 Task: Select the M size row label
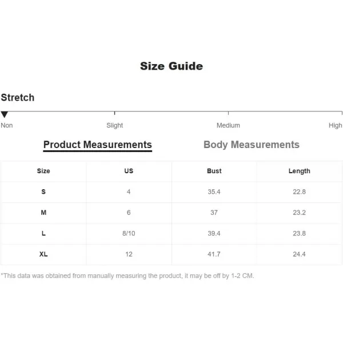43,213
